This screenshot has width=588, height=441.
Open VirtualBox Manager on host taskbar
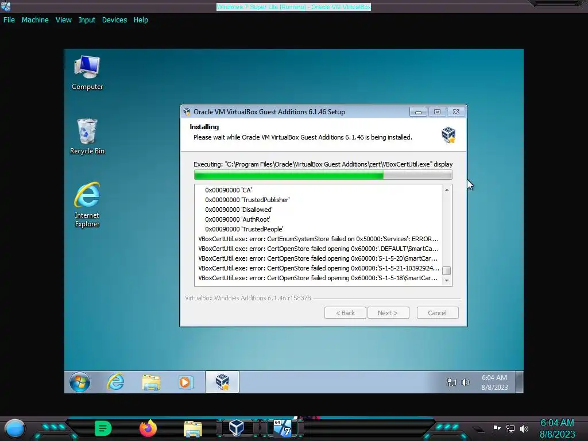click(237, 428)
